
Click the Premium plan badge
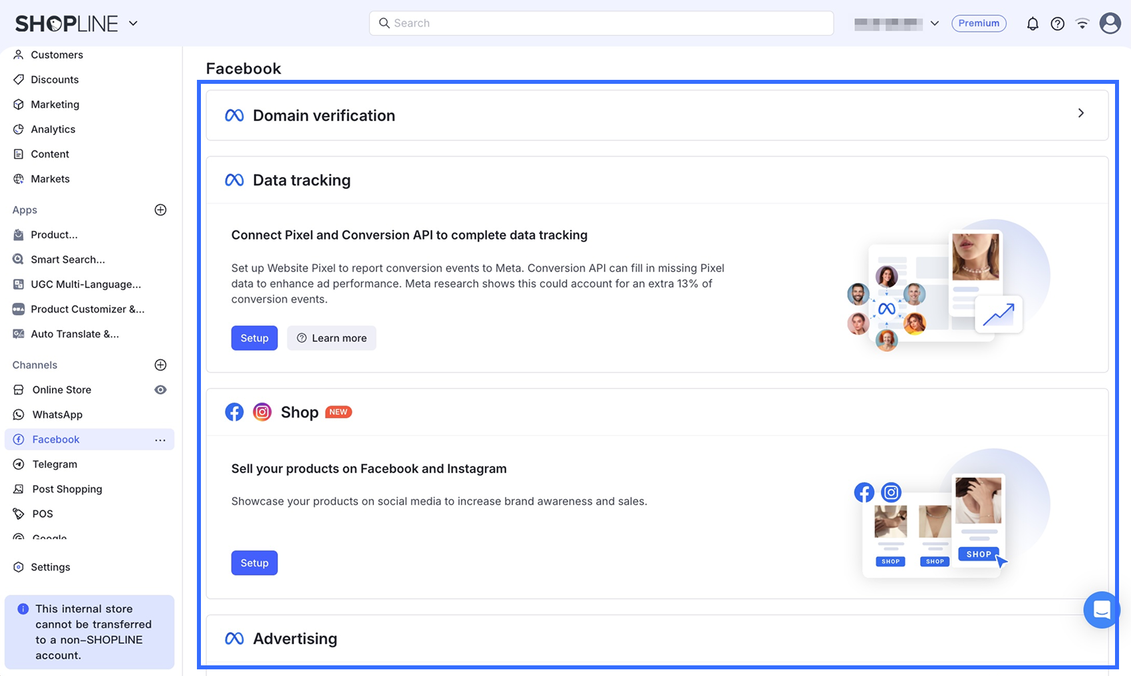point(979,23)
